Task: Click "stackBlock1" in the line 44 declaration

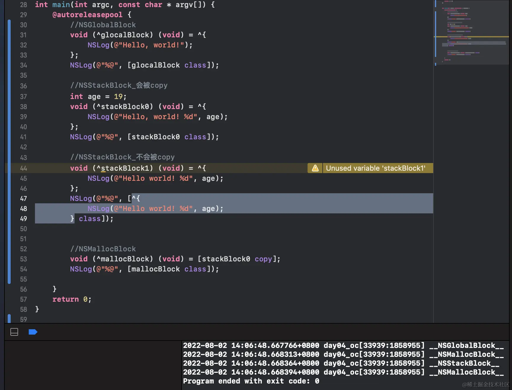Action: coord(125,168)
